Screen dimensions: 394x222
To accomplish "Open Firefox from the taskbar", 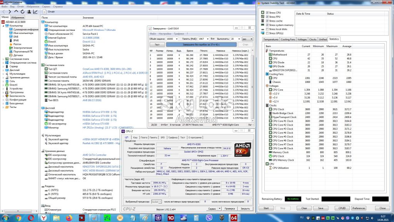I will pyautogui.click(x=69, y=218).
